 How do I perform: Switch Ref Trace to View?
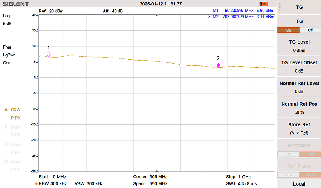(x=288, y=175)
